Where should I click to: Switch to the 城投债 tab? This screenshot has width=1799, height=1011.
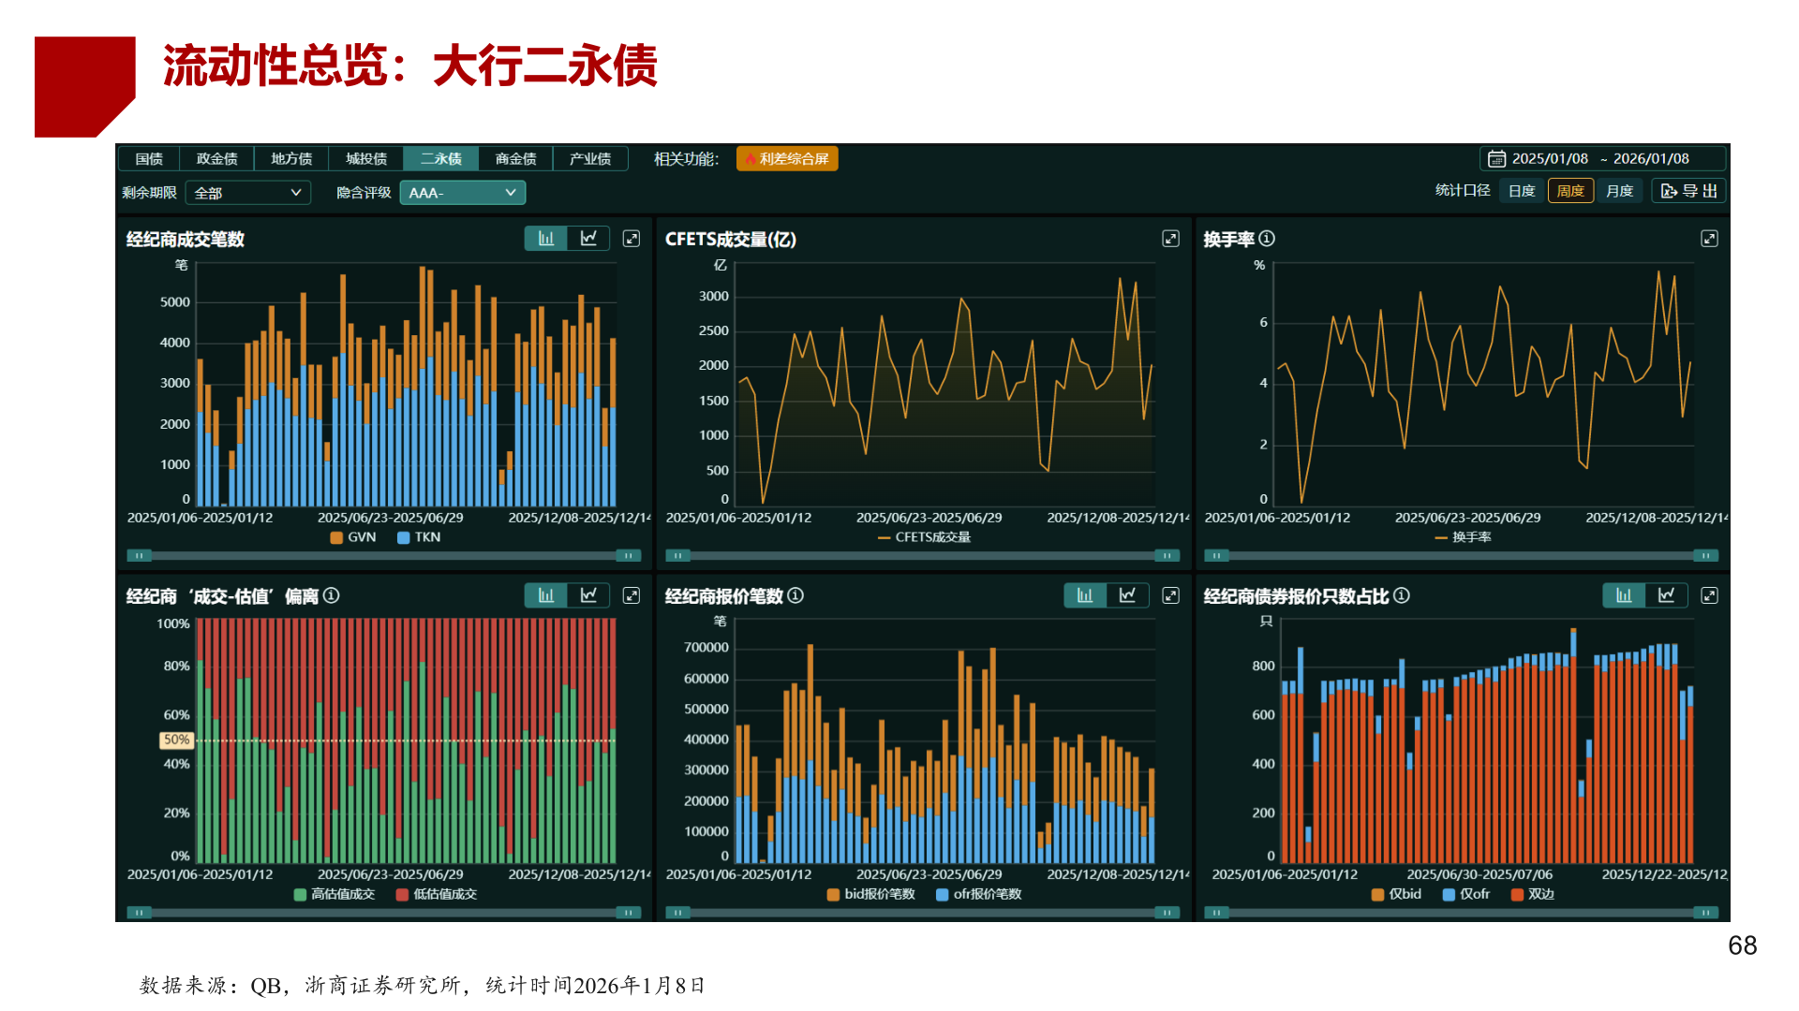pos(366,159)
